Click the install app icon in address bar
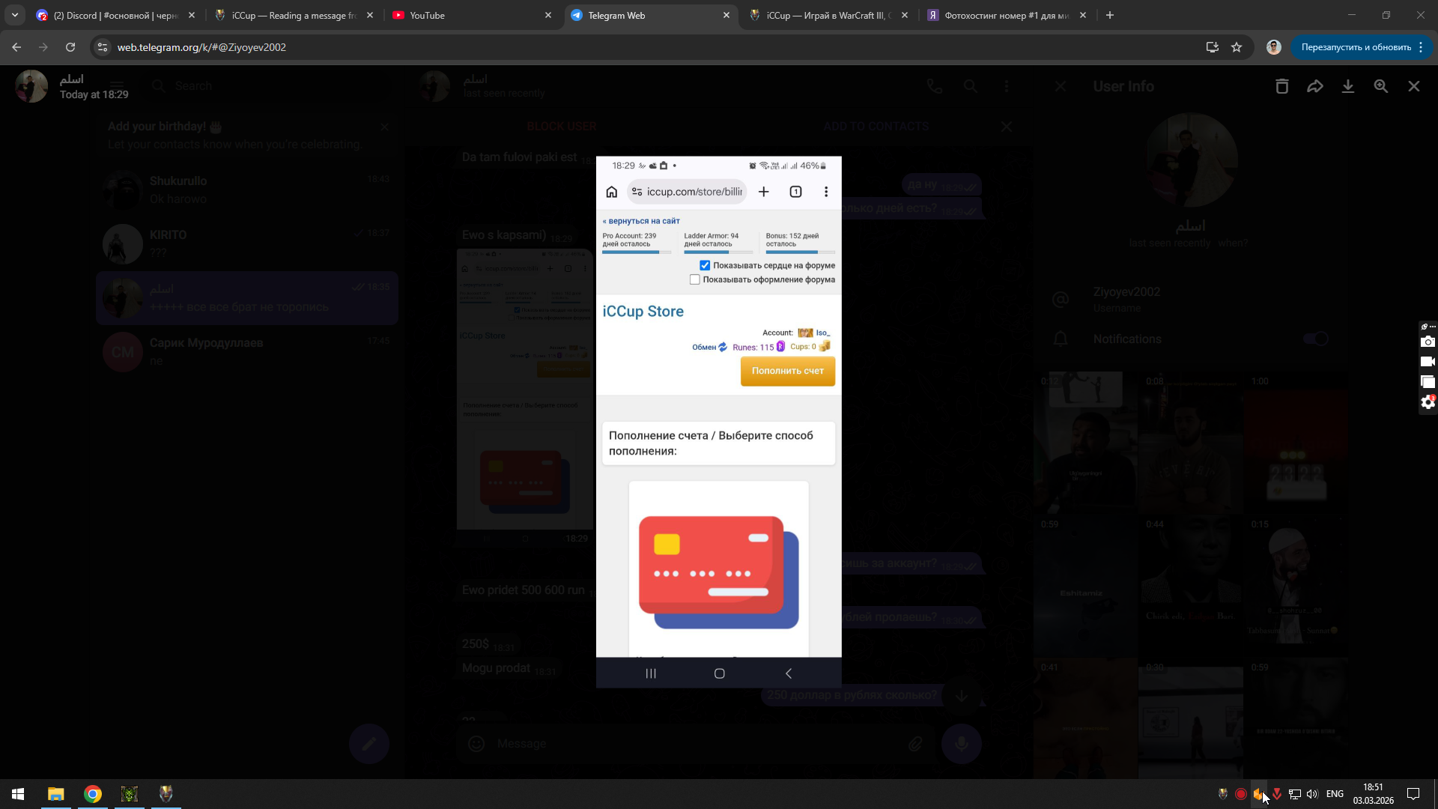Image resolution: width=1438 pixels, height=809 pixels. 1212,47
